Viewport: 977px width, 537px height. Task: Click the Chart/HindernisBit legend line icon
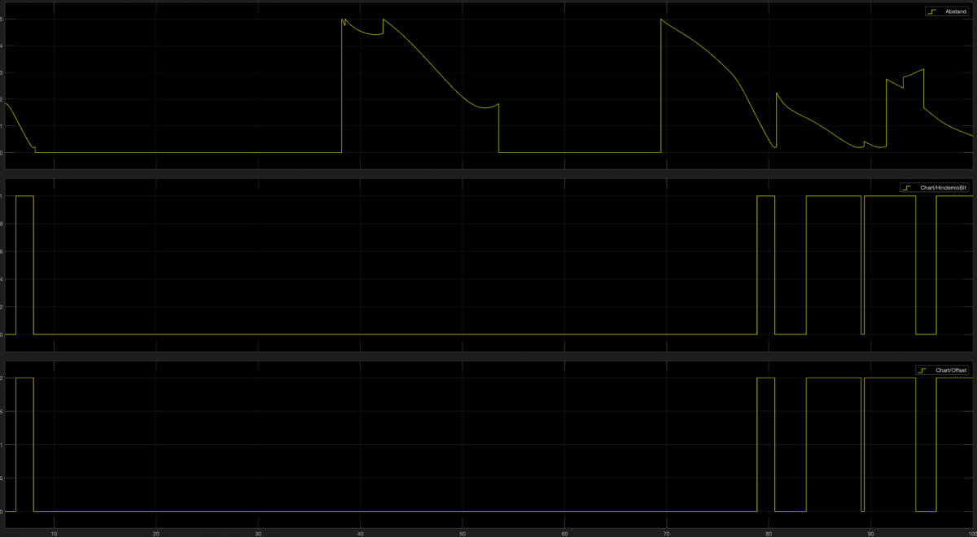point(906,188)
